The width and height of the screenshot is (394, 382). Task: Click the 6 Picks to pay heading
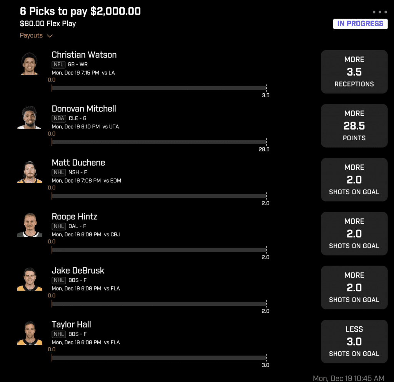coord(80,11)
